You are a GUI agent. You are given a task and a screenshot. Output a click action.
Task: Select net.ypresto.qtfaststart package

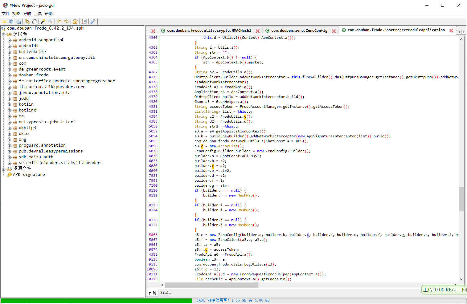click(x=47, y=122)
